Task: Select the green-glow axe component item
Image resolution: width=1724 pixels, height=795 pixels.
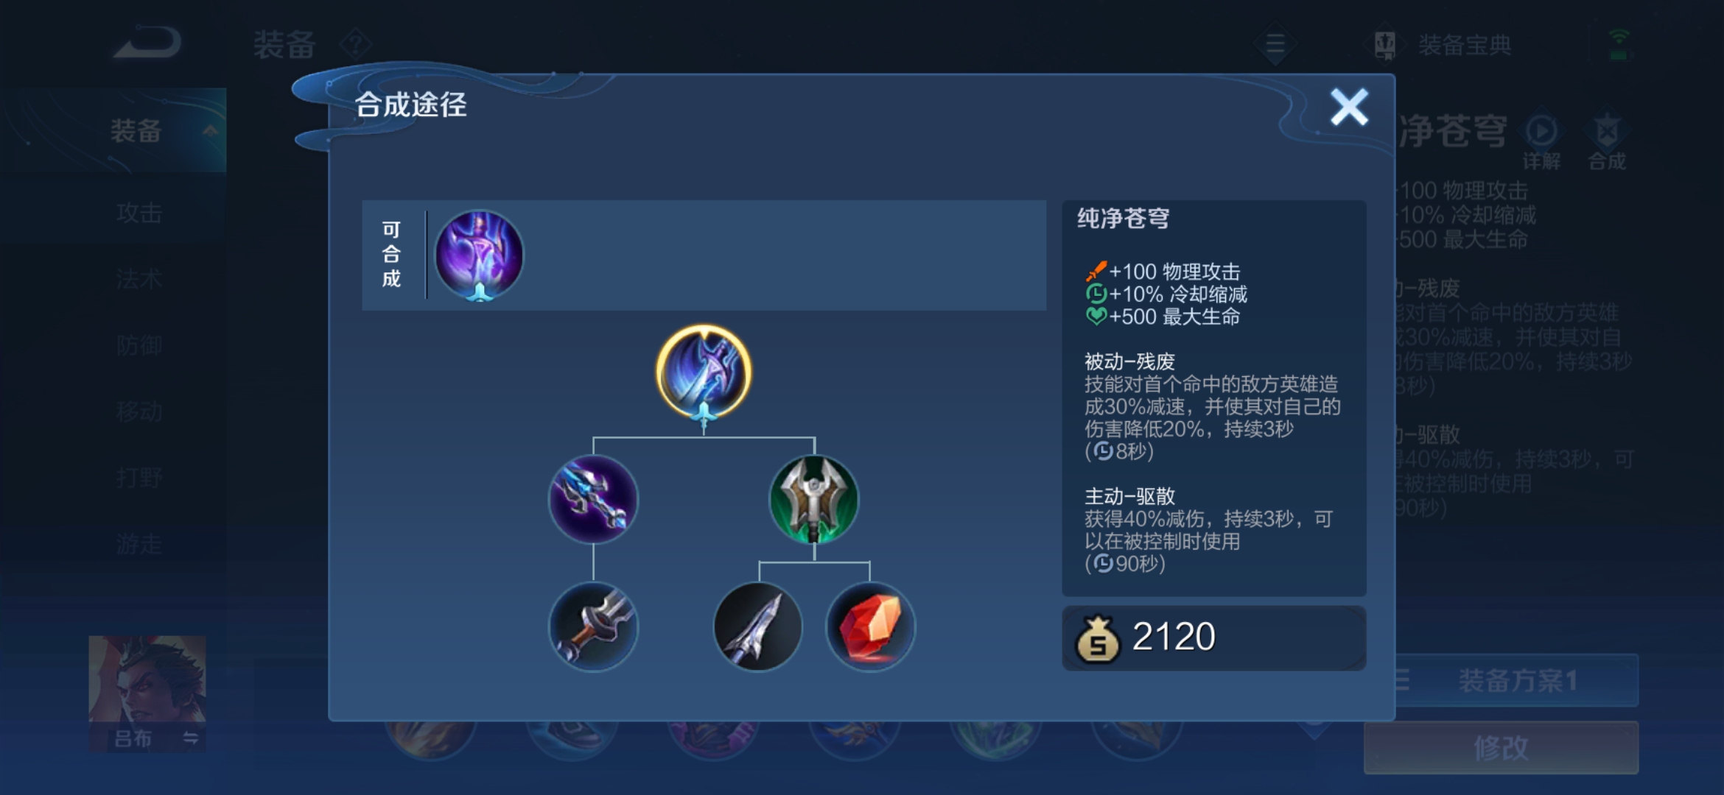Action: 814,500
